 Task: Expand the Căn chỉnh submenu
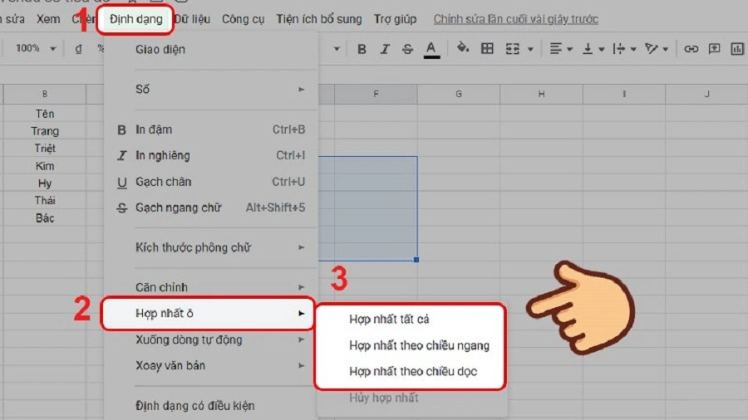pos(211,287)
